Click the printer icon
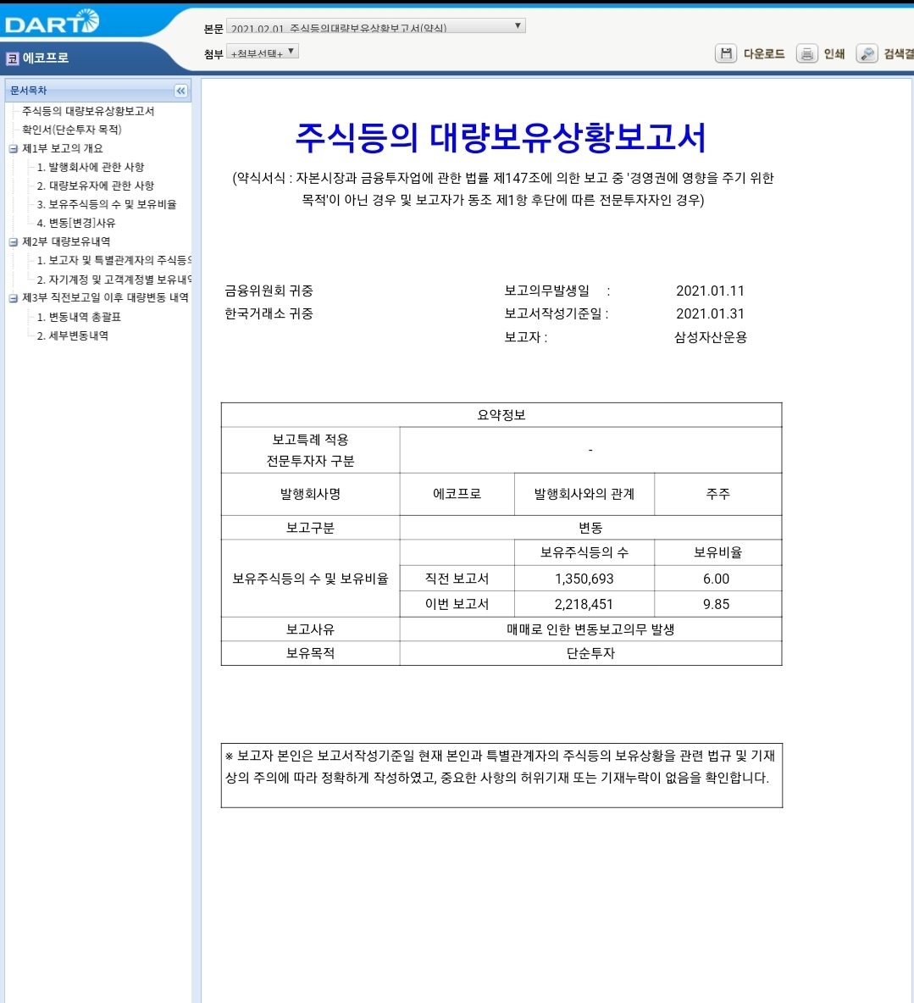 pyautogui.click(x=806, y=53)
